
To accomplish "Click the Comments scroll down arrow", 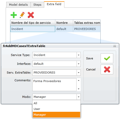I will [79, 89].
